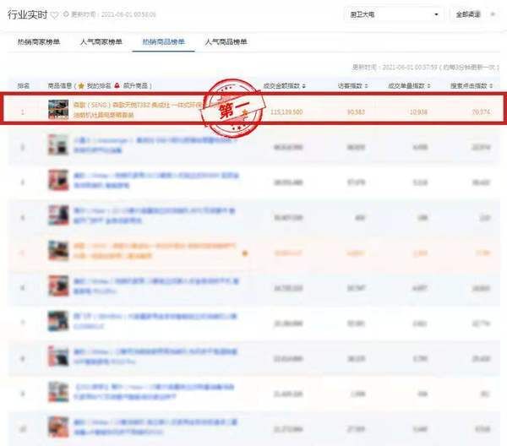Click the 排名 column header
Screen dimensions: 507x446
pos(24,86)
